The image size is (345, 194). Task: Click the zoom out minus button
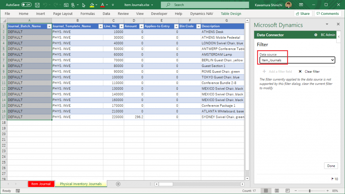296,191
